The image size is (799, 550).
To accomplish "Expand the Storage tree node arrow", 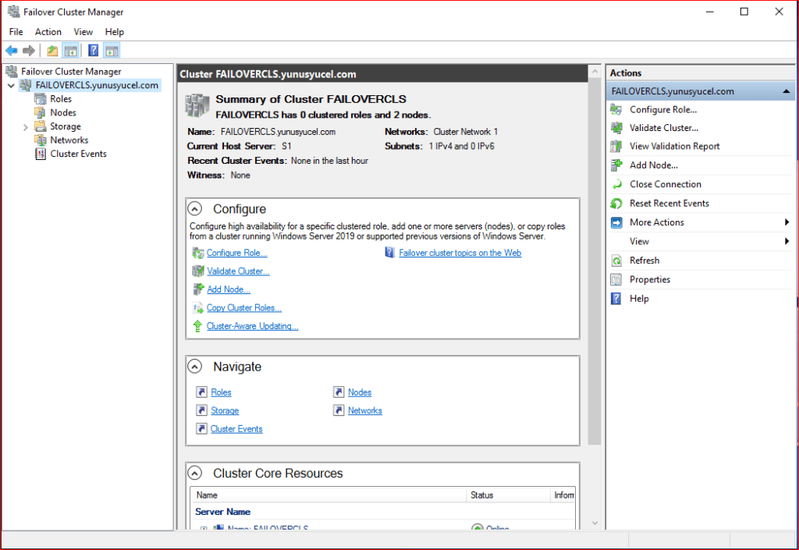I will click(x=26, y=127).
